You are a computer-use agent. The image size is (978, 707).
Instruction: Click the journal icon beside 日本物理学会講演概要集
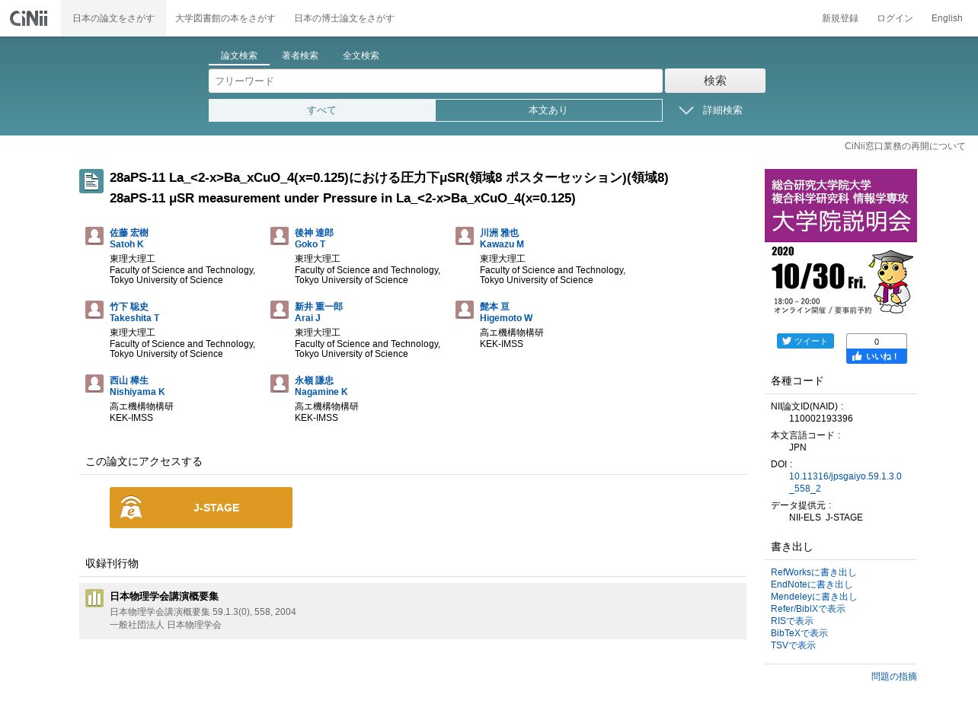(x=94, y=598)
